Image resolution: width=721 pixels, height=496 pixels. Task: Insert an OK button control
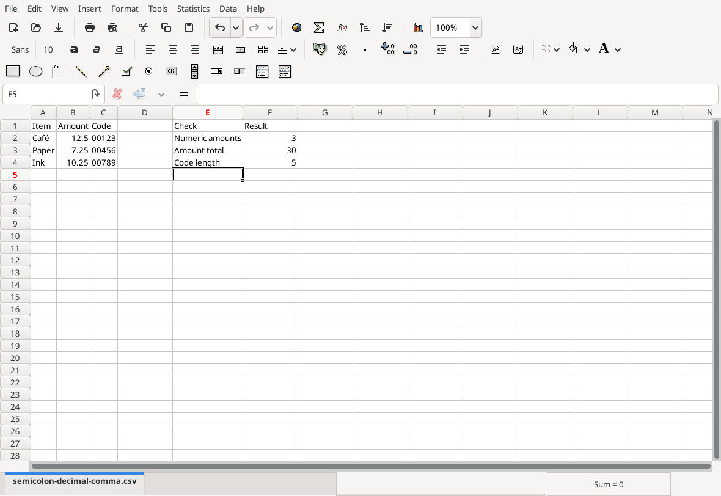[171, 71]
